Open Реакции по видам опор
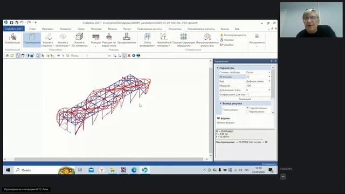This screenshot has width=345, height=194. (x=109, y=40)
